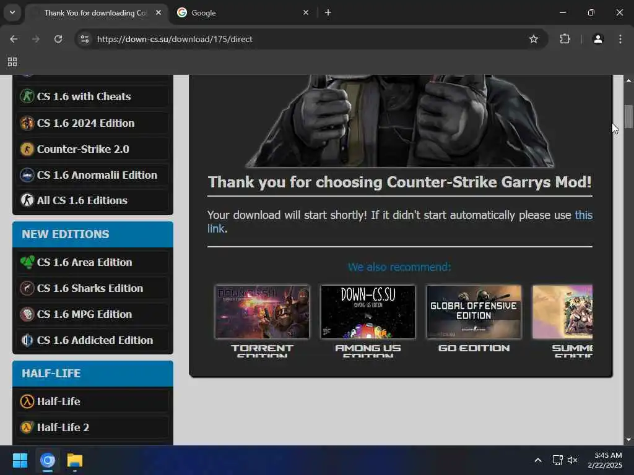
Task: Open the Torrent Edition thumbnail
Action: click(262, 312)
